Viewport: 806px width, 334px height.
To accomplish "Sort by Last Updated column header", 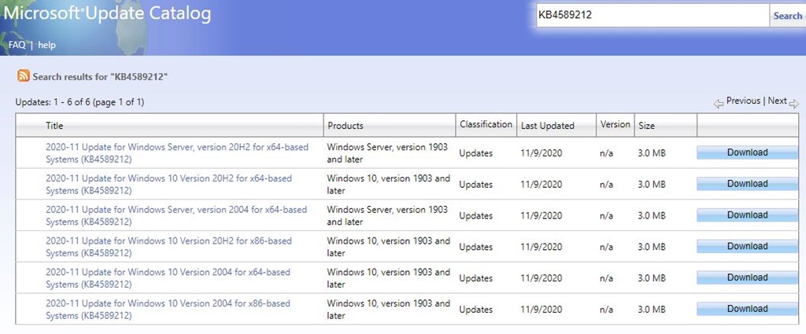I will click(x=547, y=126).
